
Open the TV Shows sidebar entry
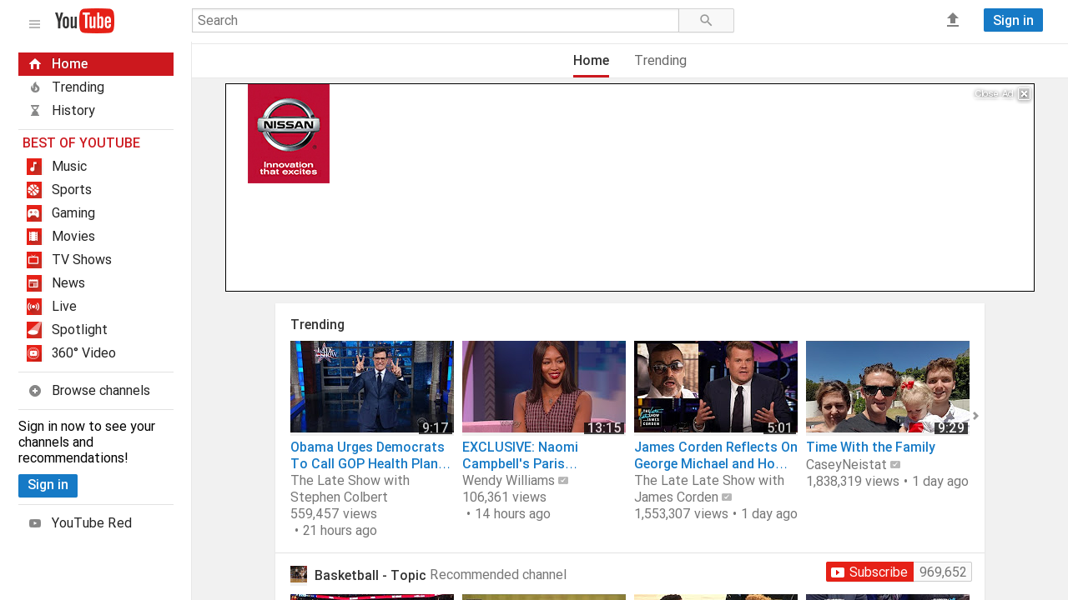(96, 260)
